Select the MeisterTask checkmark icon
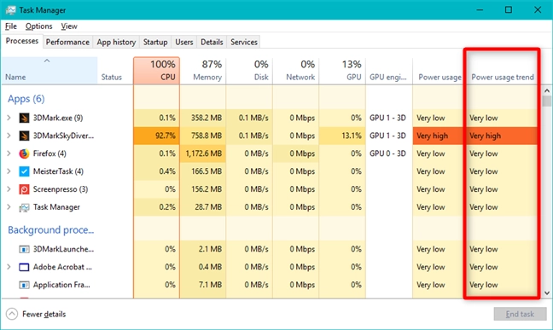The height and width of the screenshot is (330, 553). tap(24, 171)
